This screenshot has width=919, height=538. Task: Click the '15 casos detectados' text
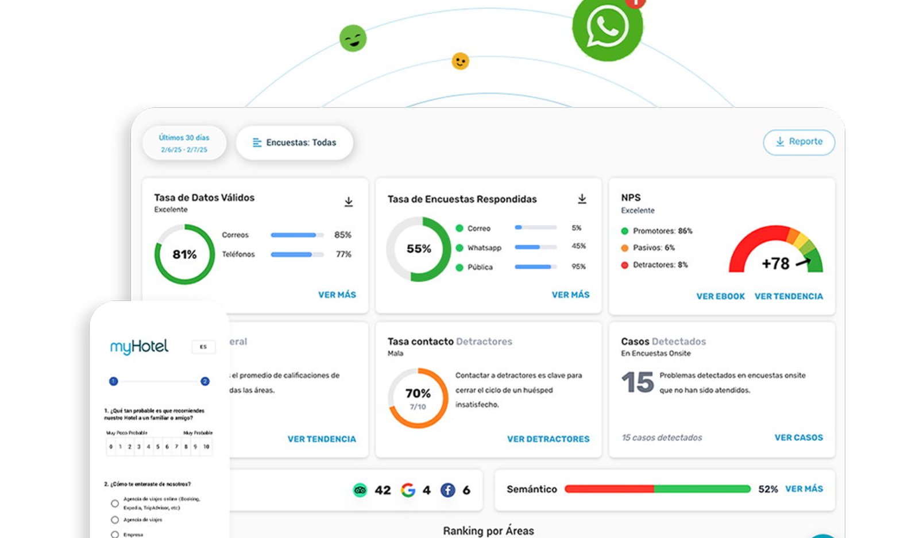point(662,438)
